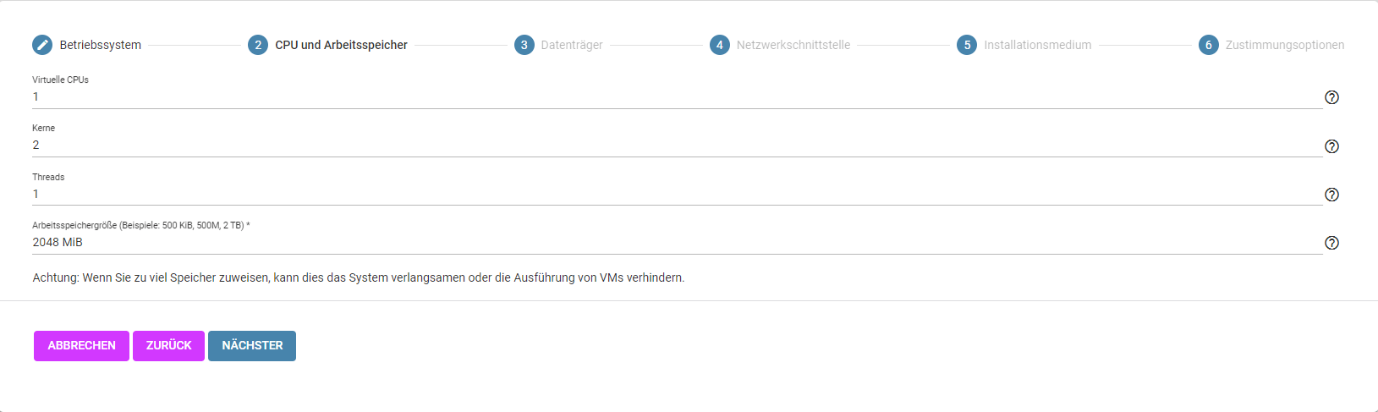
Task: Click step 3 number circle
Action: (x=524, y=45)
